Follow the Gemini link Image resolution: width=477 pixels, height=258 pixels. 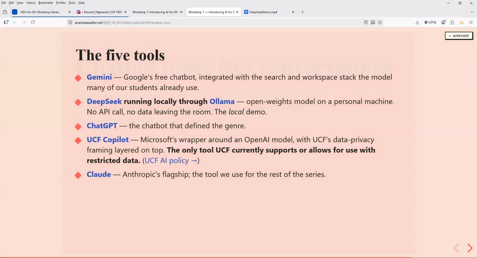point(99,77)
